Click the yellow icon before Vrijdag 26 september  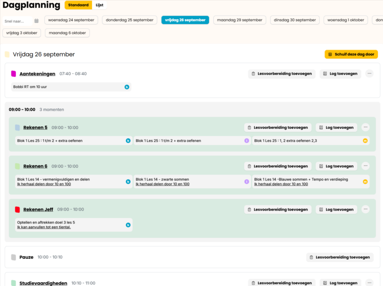coord(7,55)
